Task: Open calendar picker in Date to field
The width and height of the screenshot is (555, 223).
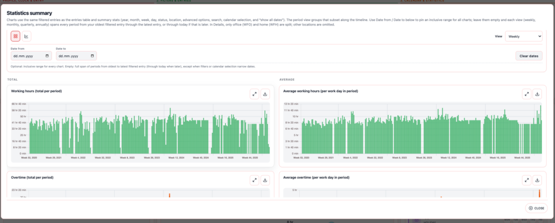Action: coord(92,56)
